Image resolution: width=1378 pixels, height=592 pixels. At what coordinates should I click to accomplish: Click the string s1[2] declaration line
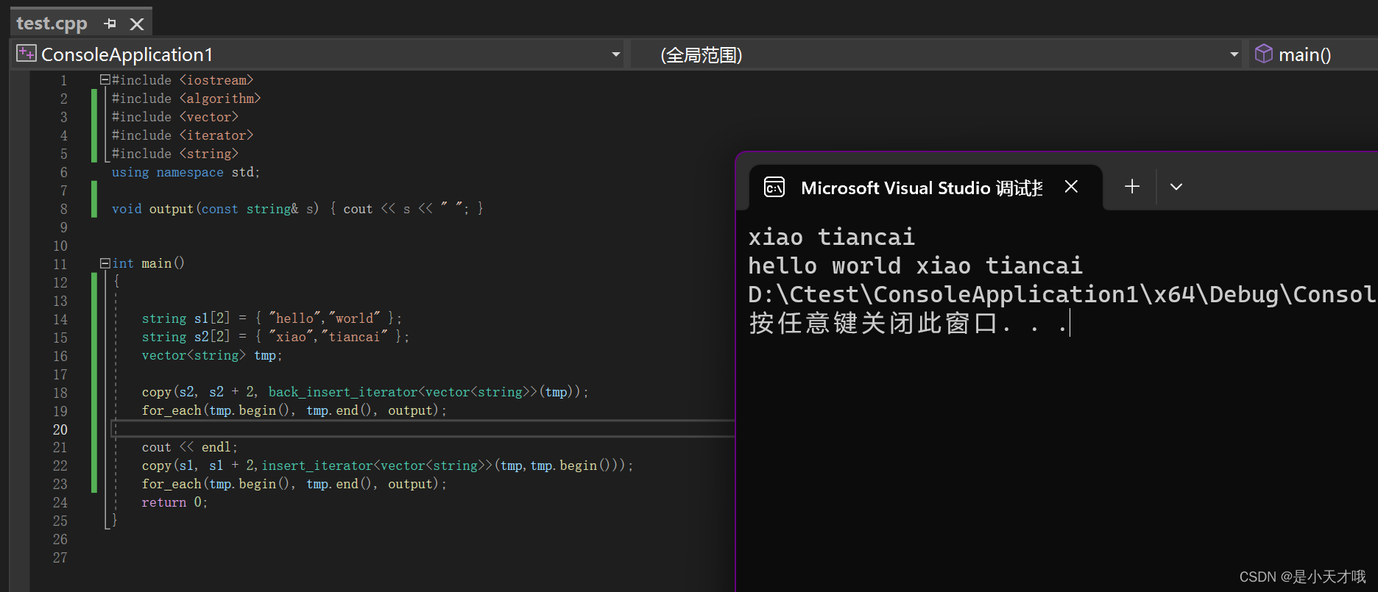pos(272,318)
